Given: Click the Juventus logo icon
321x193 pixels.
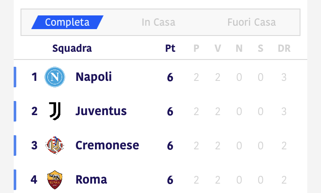Looking at the screenshot, I should coord(55,111).
